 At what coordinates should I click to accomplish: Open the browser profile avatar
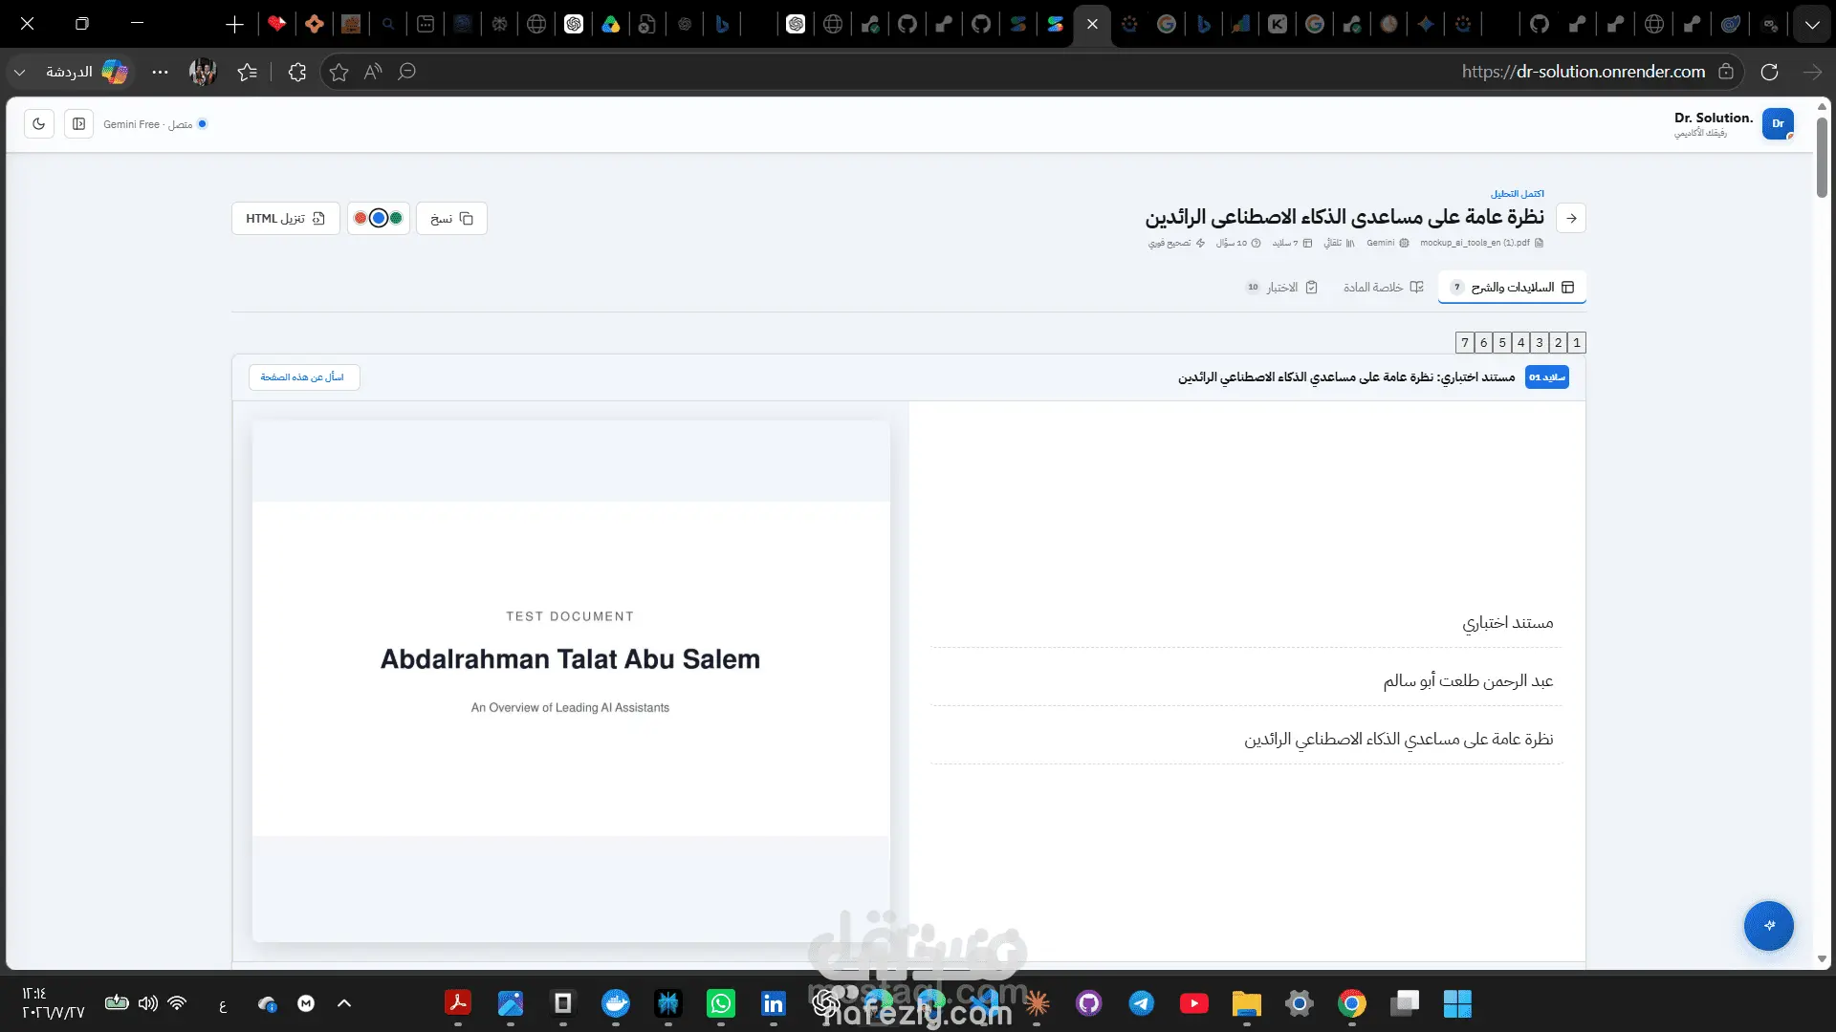(x=203, y=72)
